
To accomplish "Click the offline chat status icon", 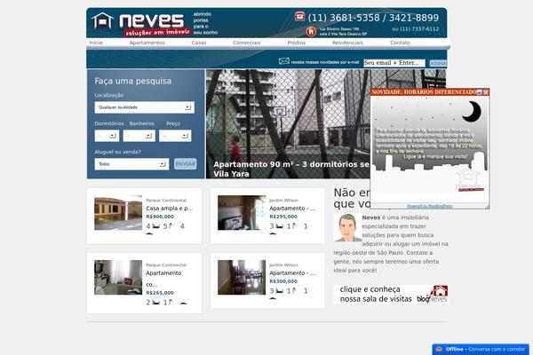I will (439, 349).
